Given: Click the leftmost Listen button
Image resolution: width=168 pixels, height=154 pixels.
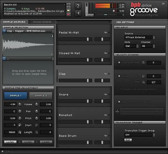Looking at the screenshot, I should [x=10, y=142].
